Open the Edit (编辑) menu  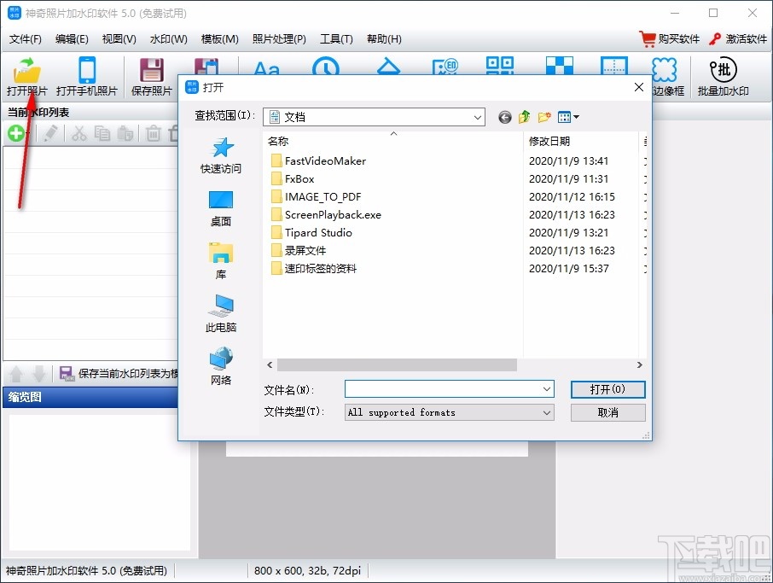72,39
